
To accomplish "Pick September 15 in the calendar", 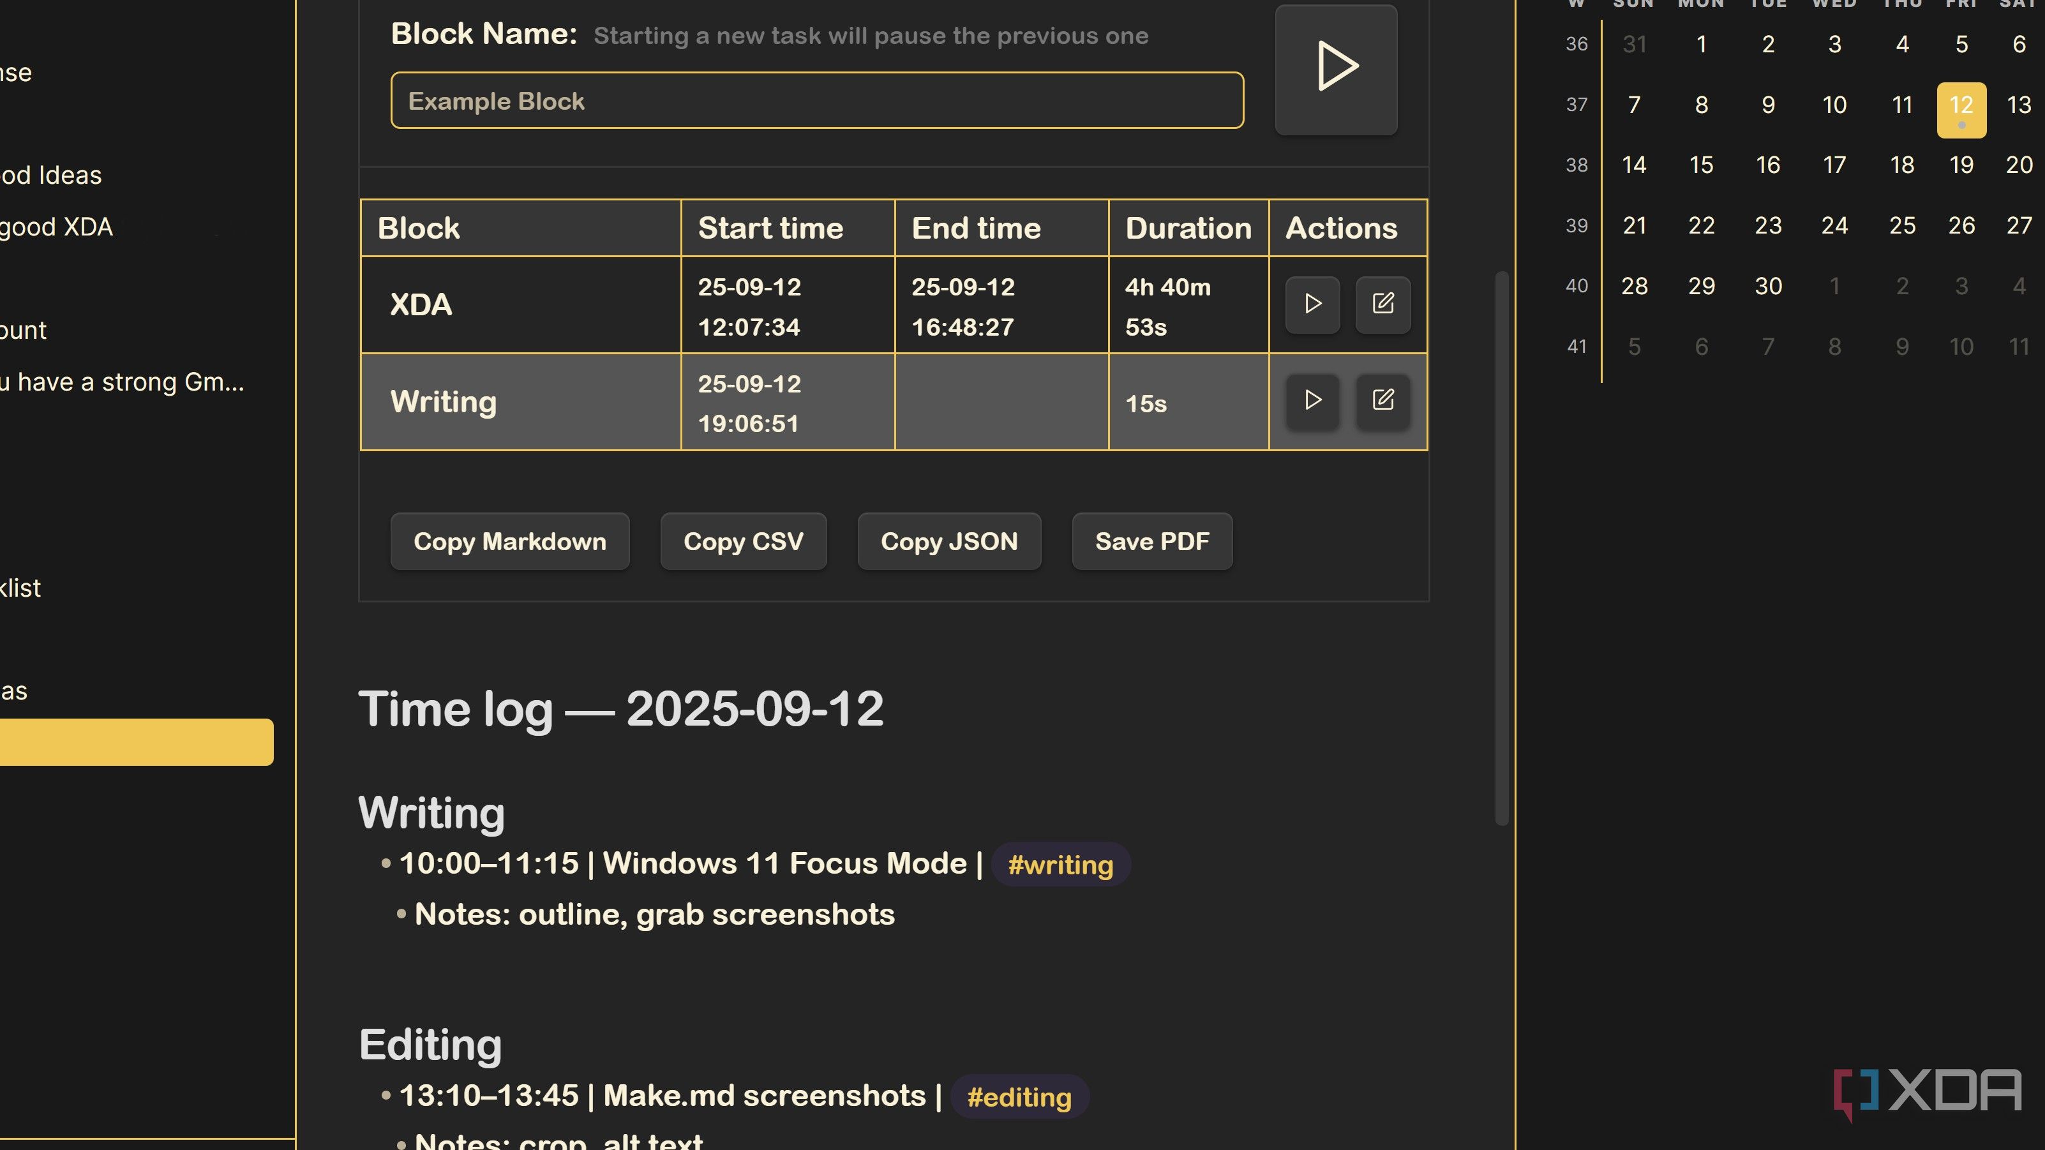I will [x=1701, y=165].
